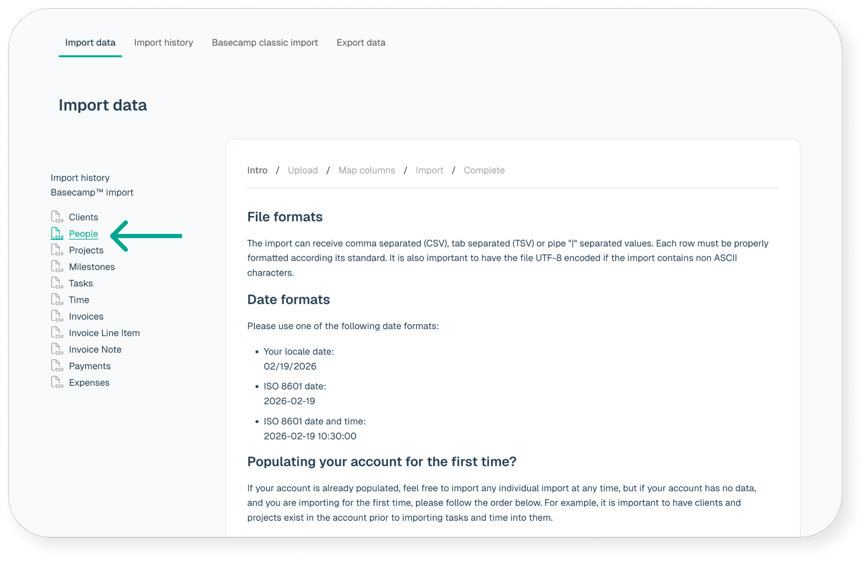Select the CSV icon beside Milestones
867x562 pixels.
(x=57, y=266)
